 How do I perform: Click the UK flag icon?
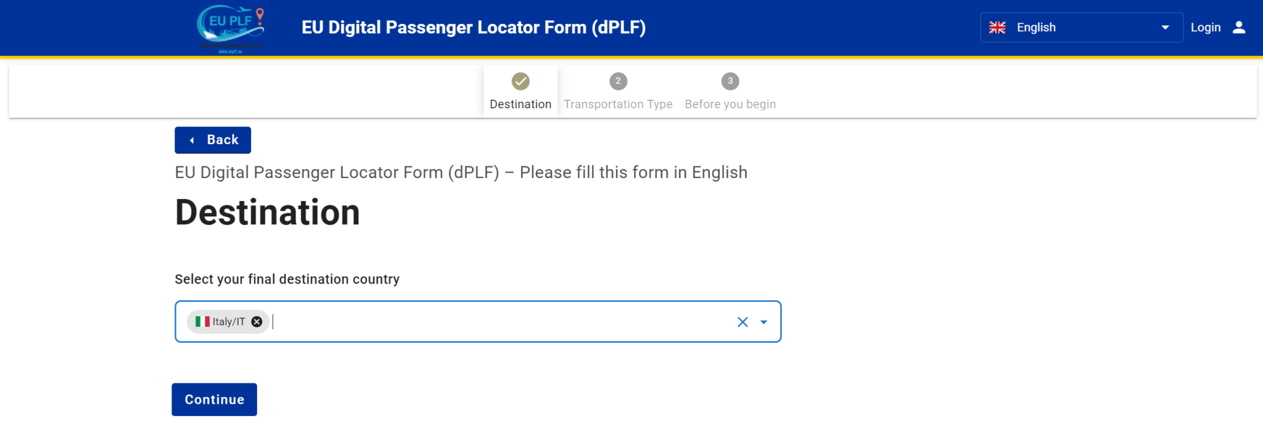pyautogui.click(x=997, y=28)
